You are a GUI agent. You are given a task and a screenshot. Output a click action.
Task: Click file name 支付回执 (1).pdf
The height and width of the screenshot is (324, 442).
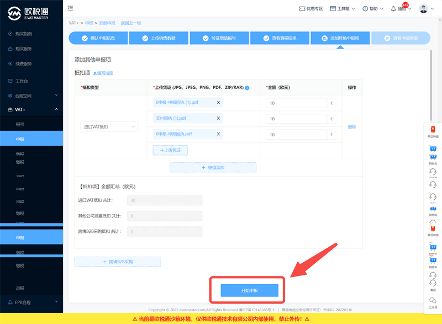tap(171, 118)
